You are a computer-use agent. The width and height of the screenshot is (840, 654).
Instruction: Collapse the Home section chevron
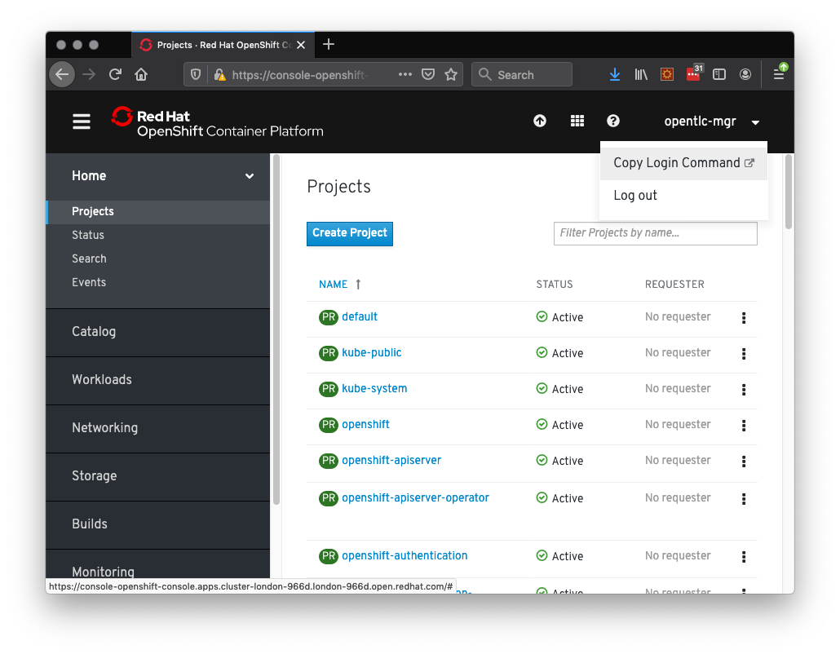coord(249,176)
